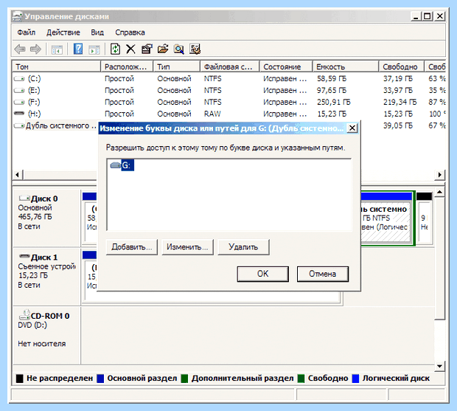Screen dimensions: 457x411
Task: Click the Изменить... button
Action: (187, 247)
